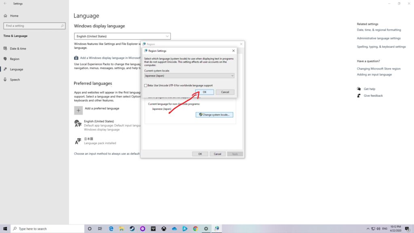This screenshot has height=233, width=414.
Task: Click the plus icon to add preferred language
Action: tap(78, 110)
